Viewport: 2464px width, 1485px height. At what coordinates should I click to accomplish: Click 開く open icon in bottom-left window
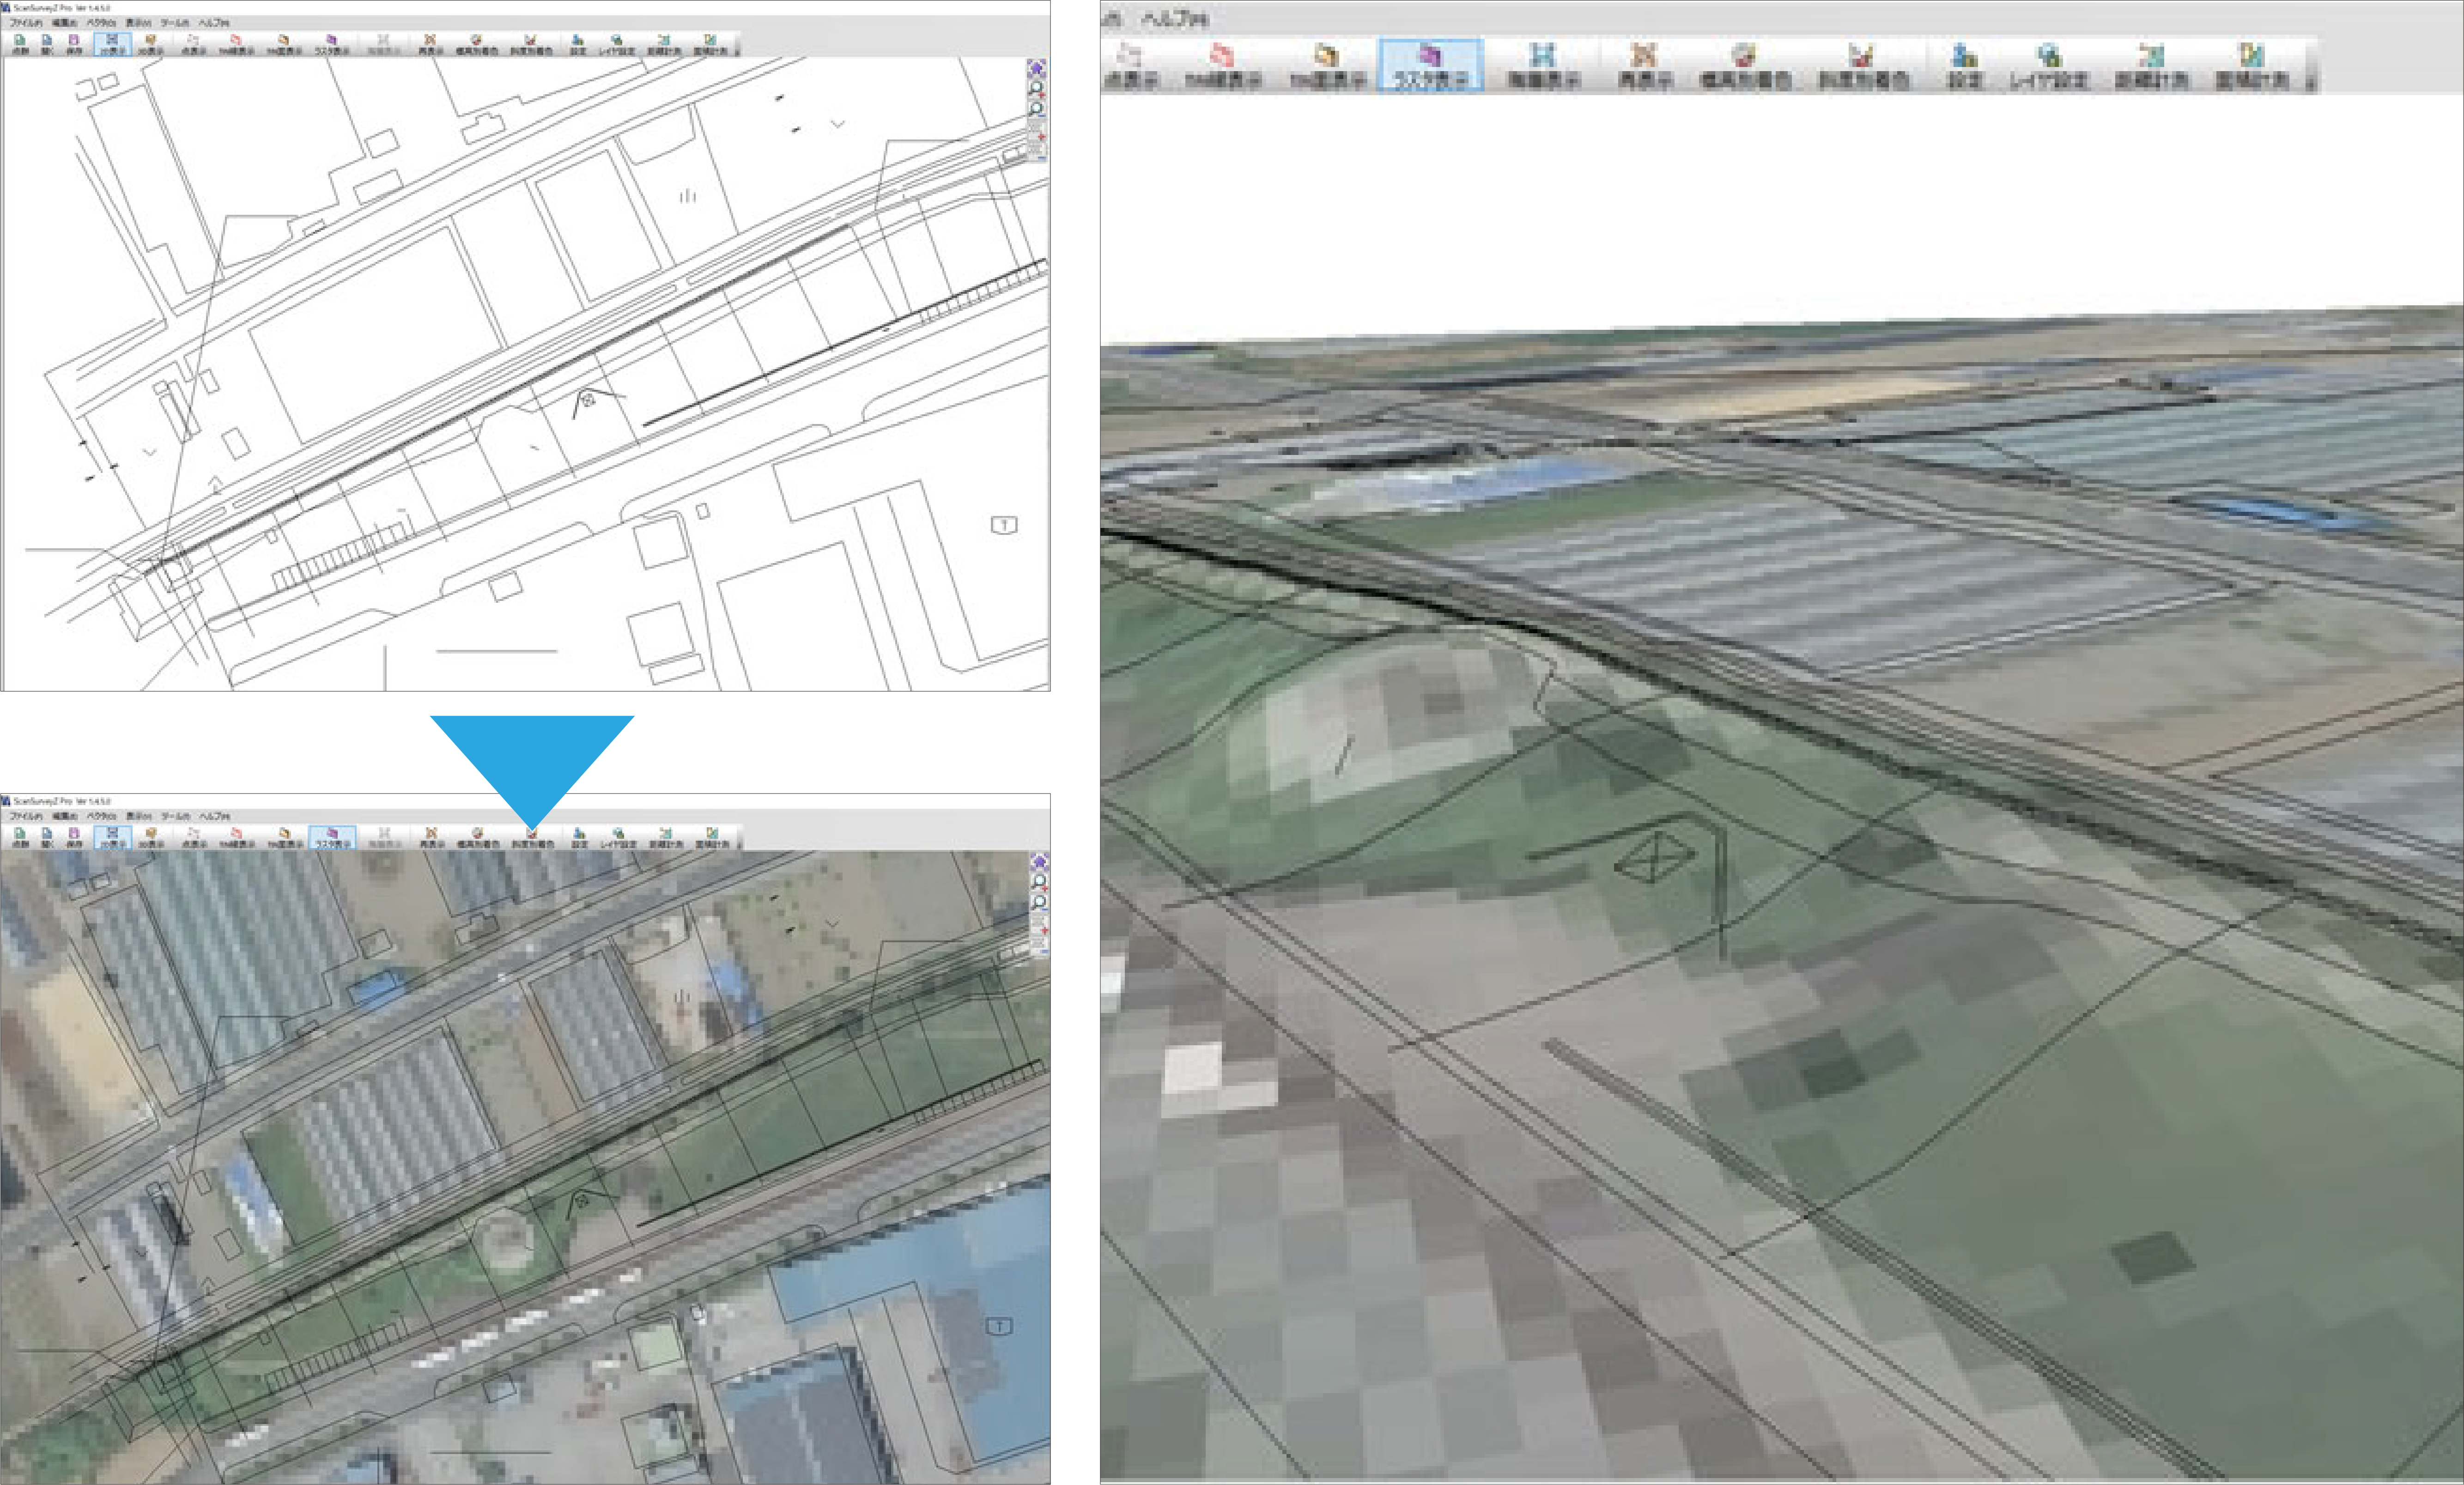pyautogui.click(x=47, y=837)
